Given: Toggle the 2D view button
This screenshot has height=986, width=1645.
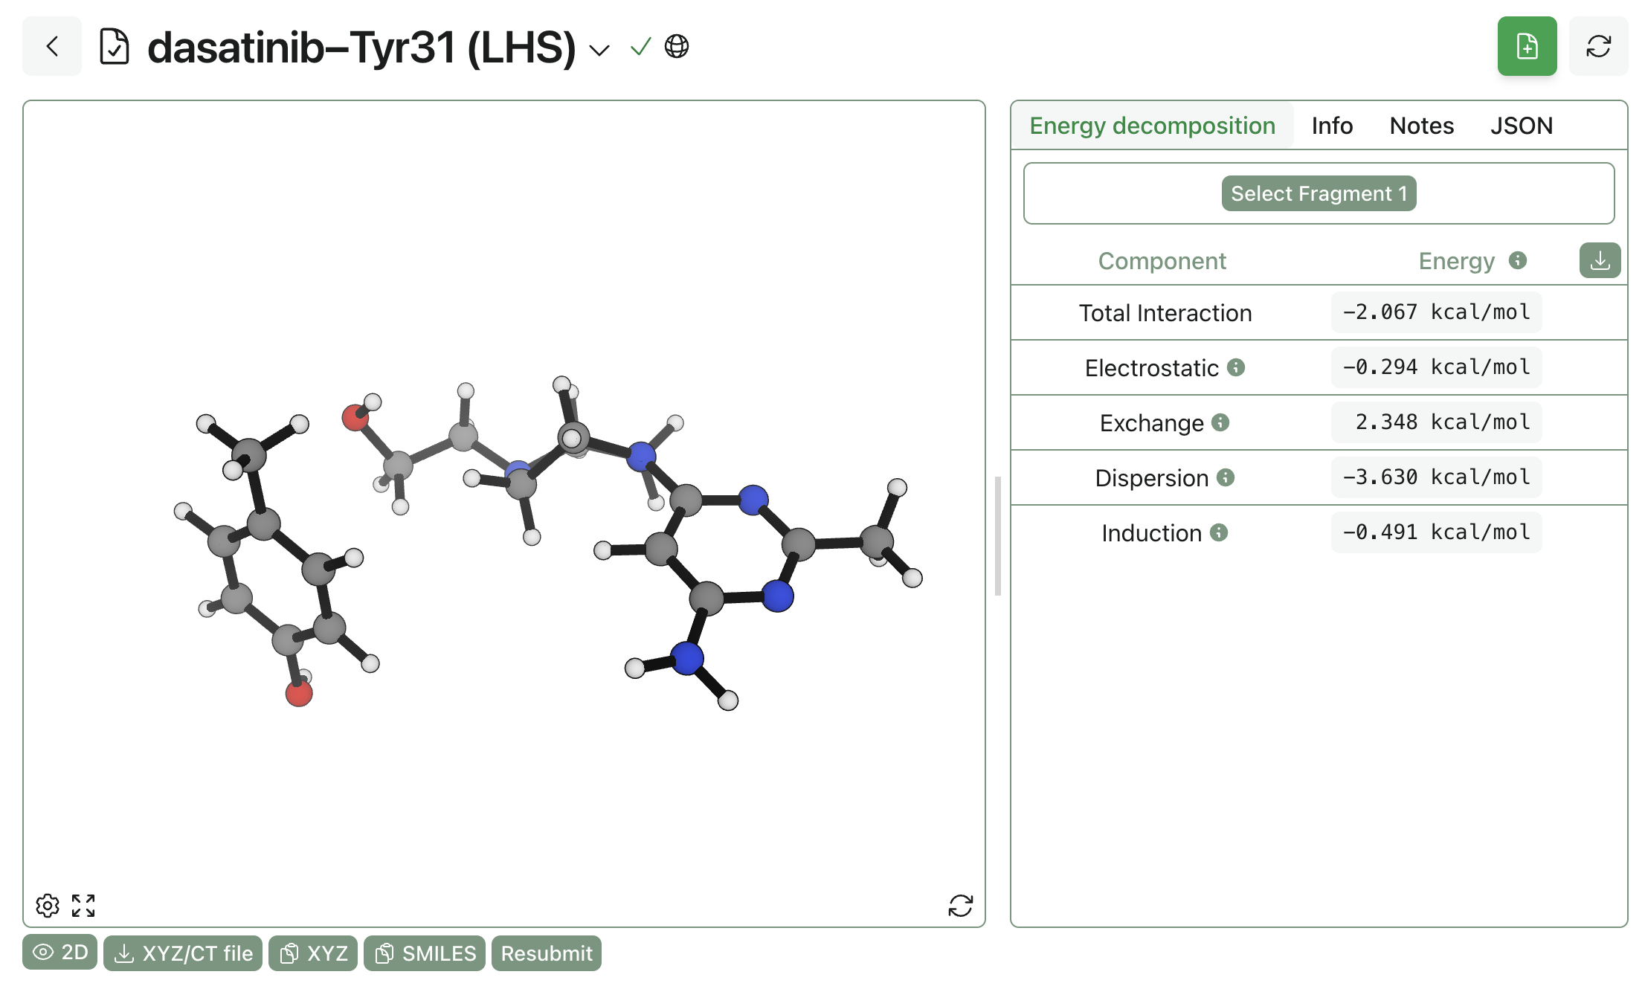Looking at the screenshot, I should click(60, 953).
